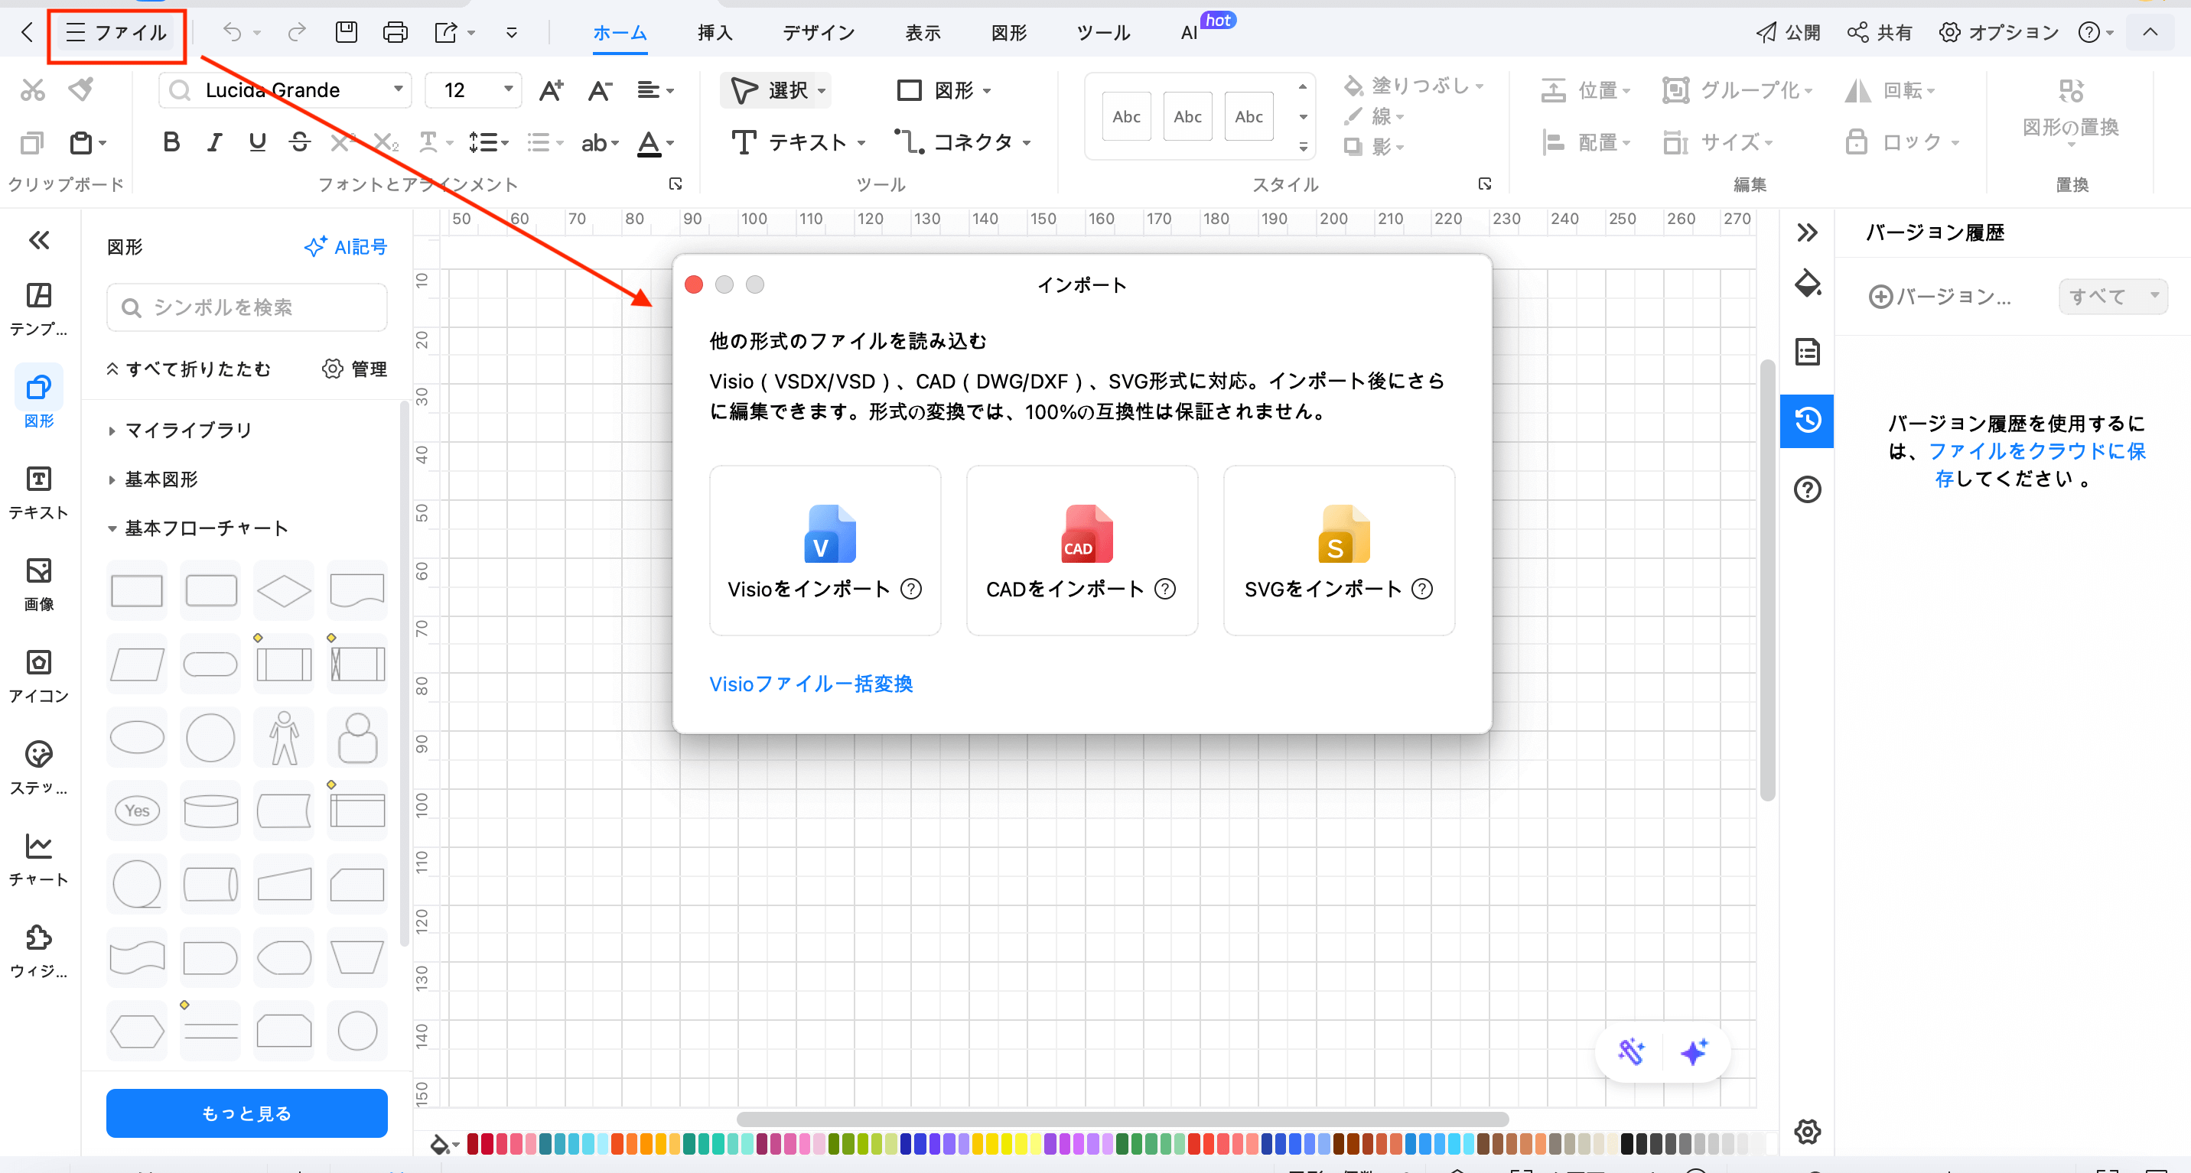Switch to the 表示 tab

(923, 32)
